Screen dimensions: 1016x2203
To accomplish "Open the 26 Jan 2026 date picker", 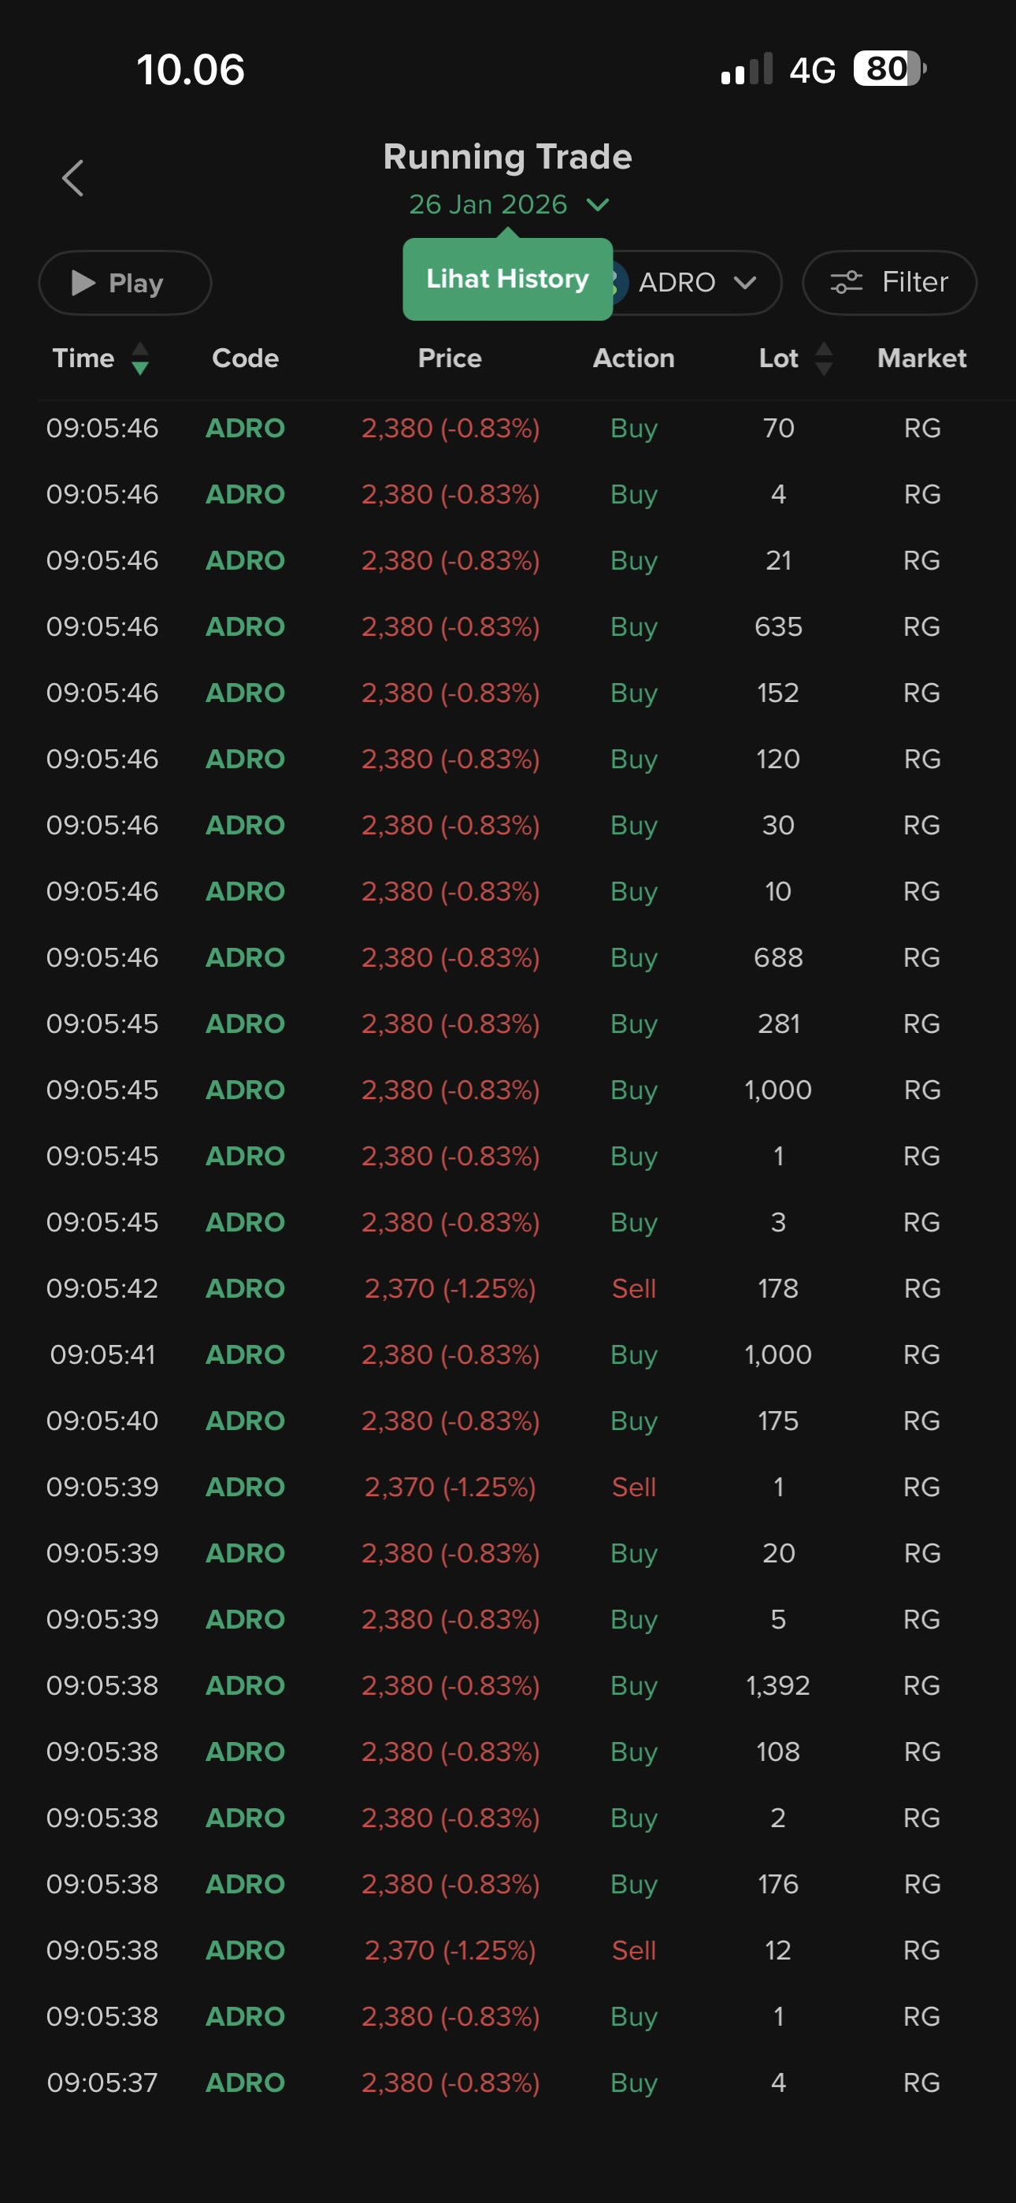I will (x=508, y=204).
